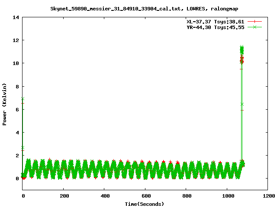This screenshot has height=208, width=277.
Task: Click the x-axis tick label 1000
Action: (228, 196)
